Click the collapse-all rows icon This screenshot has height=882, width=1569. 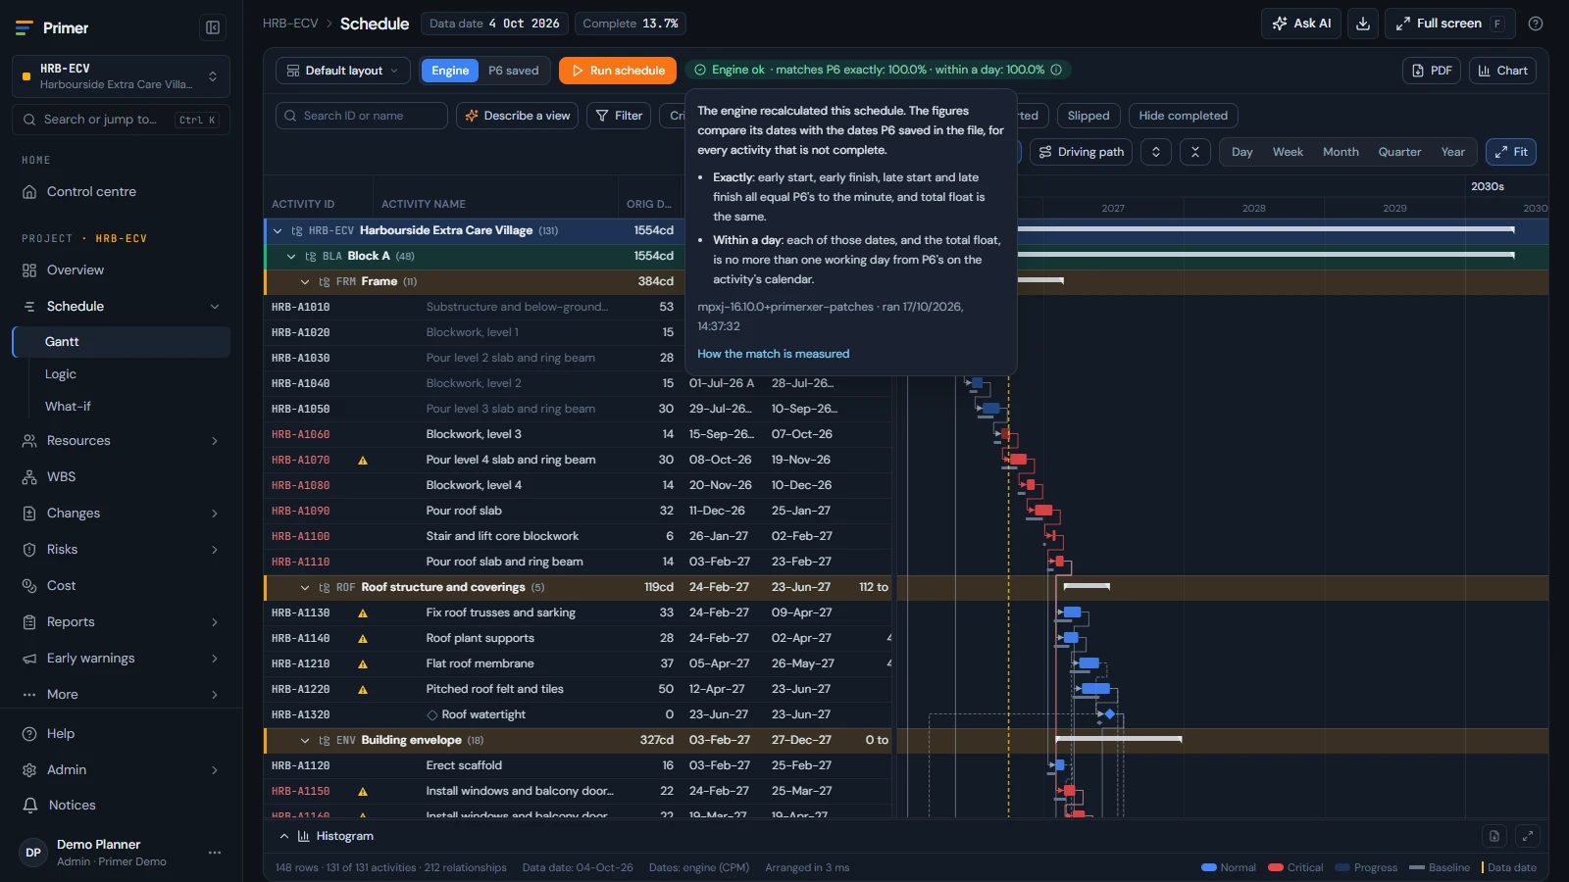(x=1194, y=152)
